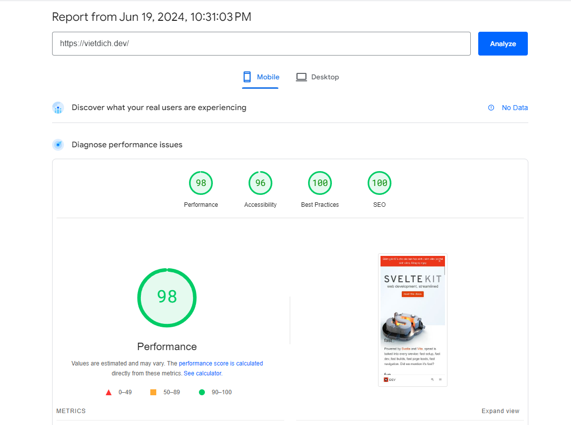The width and height of the screenshot is (571, 425).
Task: Click the large Performance 98 circle
Action: pyautogui.click(x=167, y=298)
